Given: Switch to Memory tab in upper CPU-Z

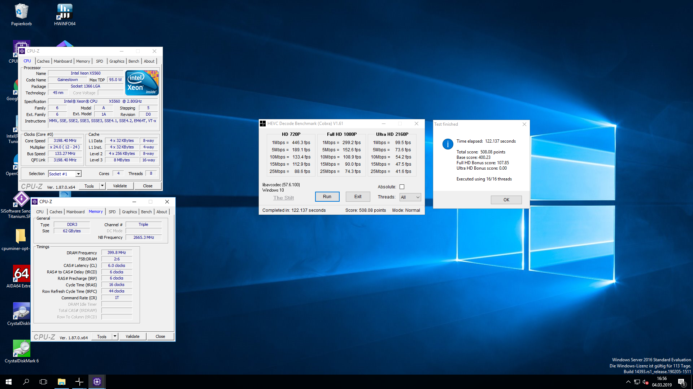Looking at the screenshot, I should coord(83,61).
